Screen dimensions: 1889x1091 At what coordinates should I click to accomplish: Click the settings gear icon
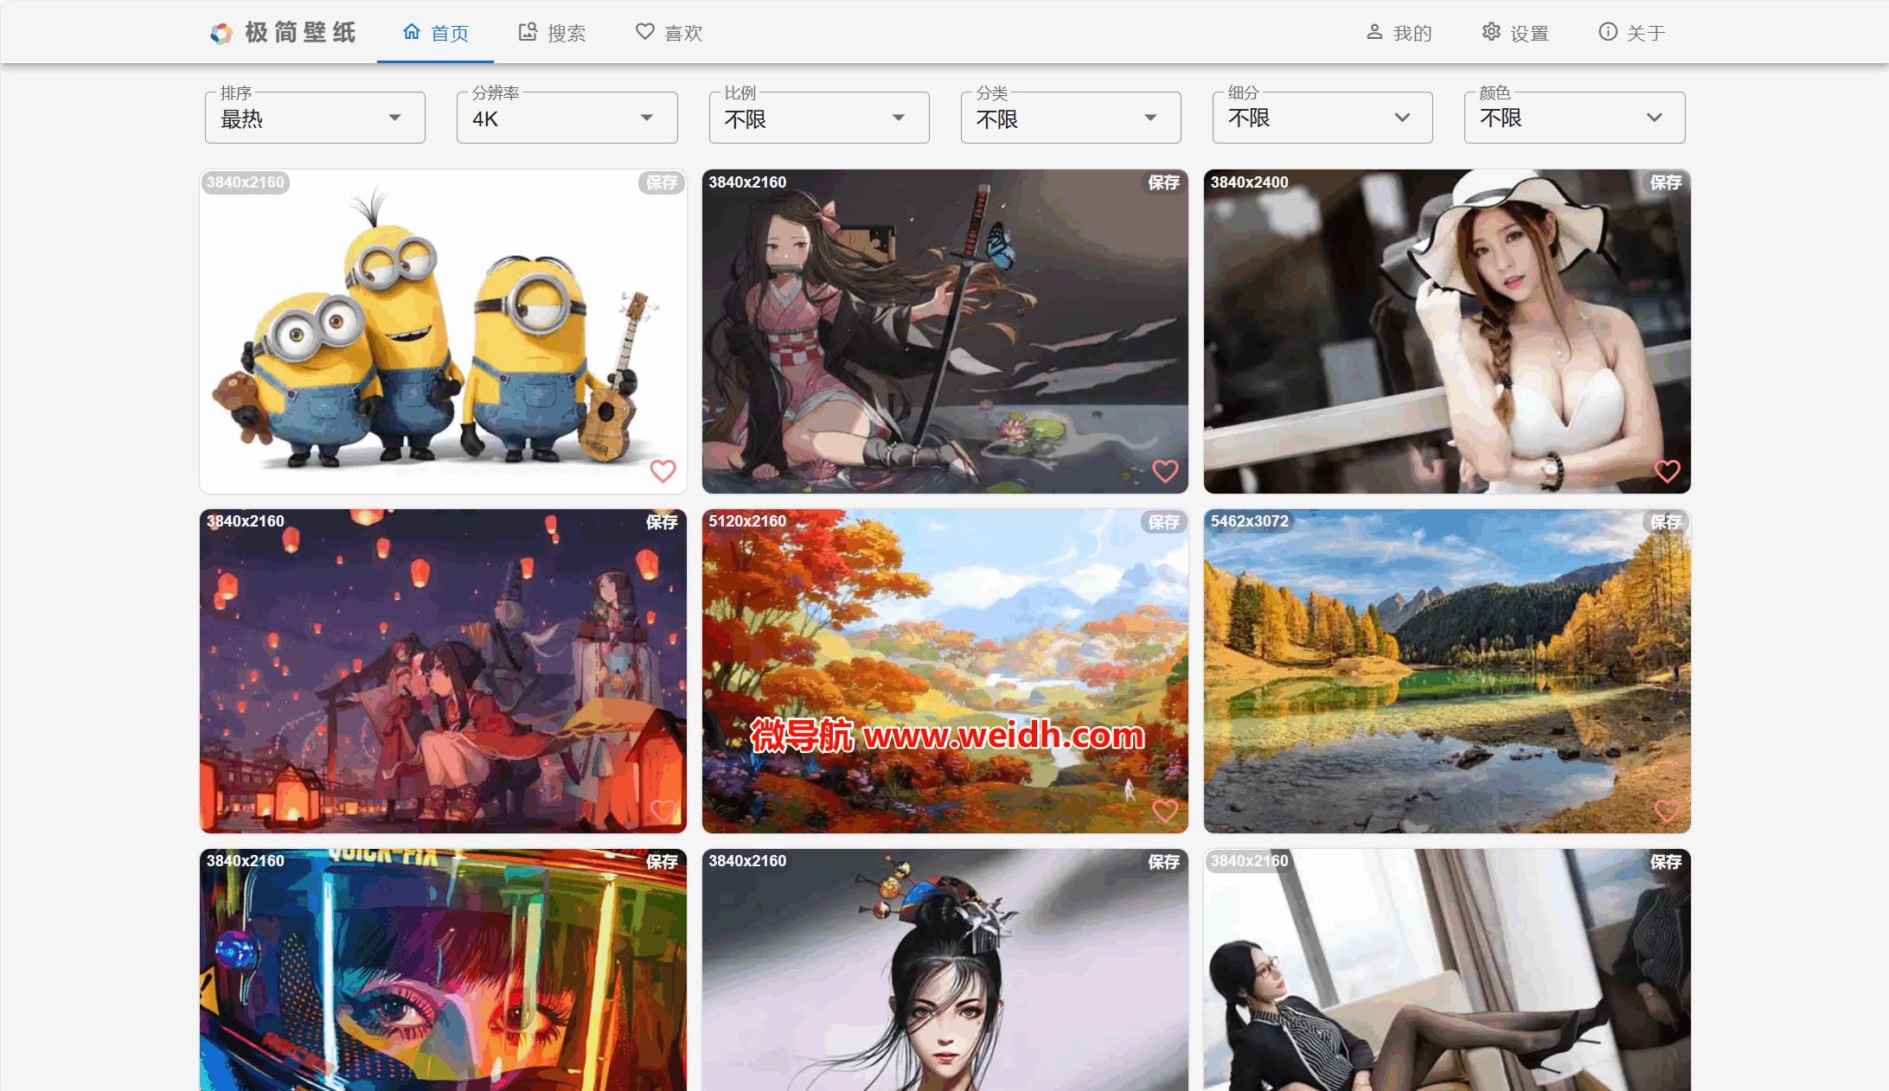[x=1491, y=32]
